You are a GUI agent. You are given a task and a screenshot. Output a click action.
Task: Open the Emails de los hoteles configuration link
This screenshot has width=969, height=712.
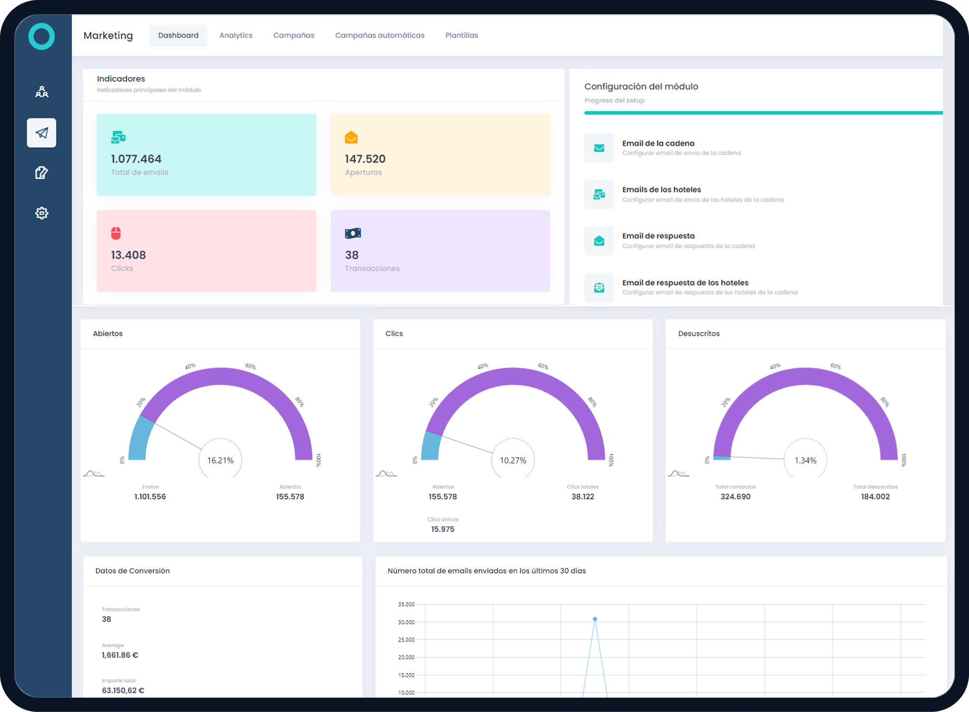tap(661, 190)
